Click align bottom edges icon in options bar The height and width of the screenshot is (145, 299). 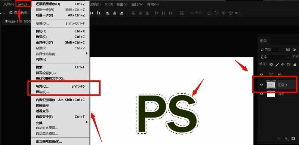pos(98,13)
